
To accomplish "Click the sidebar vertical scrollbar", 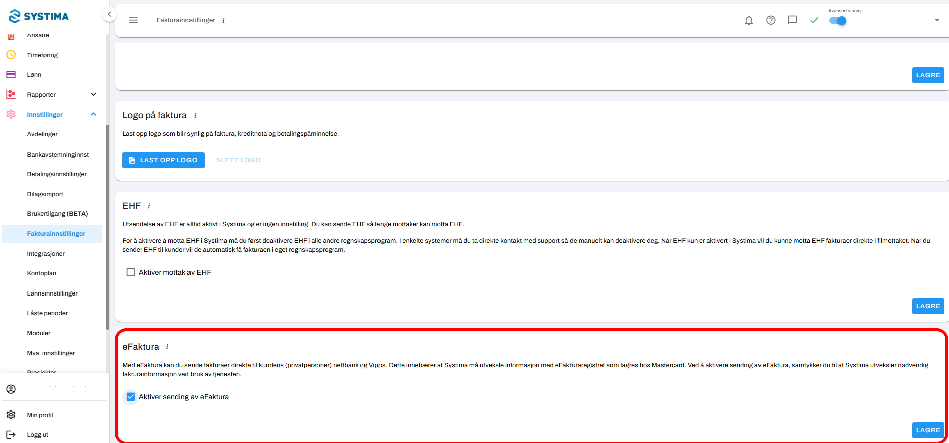I will tap(107, 227).
